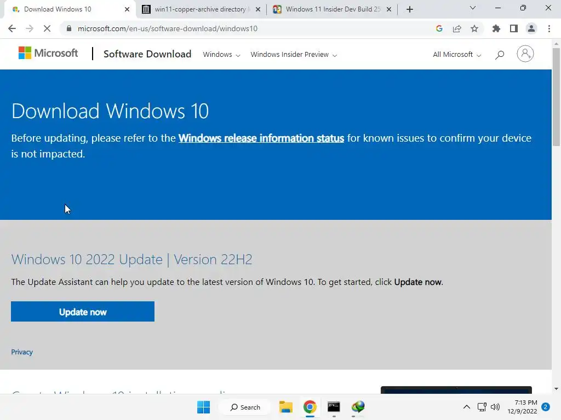The image size is (561, 420).
Task: Open the clock and date flyout
Action: click(522, 407)
